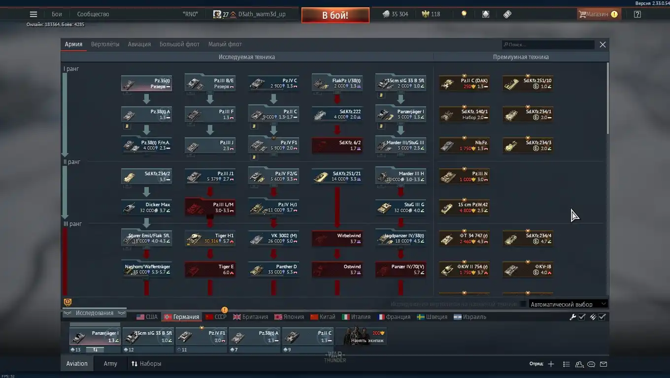
Task: Click the player avatar icon
Action: [x=217, y=14]
